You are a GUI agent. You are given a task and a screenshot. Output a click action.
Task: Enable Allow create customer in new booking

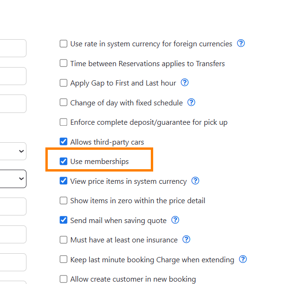(x=63, y=279)
